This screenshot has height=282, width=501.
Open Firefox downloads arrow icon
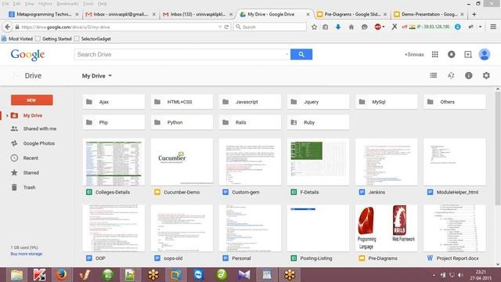click(x=338, y=27)
